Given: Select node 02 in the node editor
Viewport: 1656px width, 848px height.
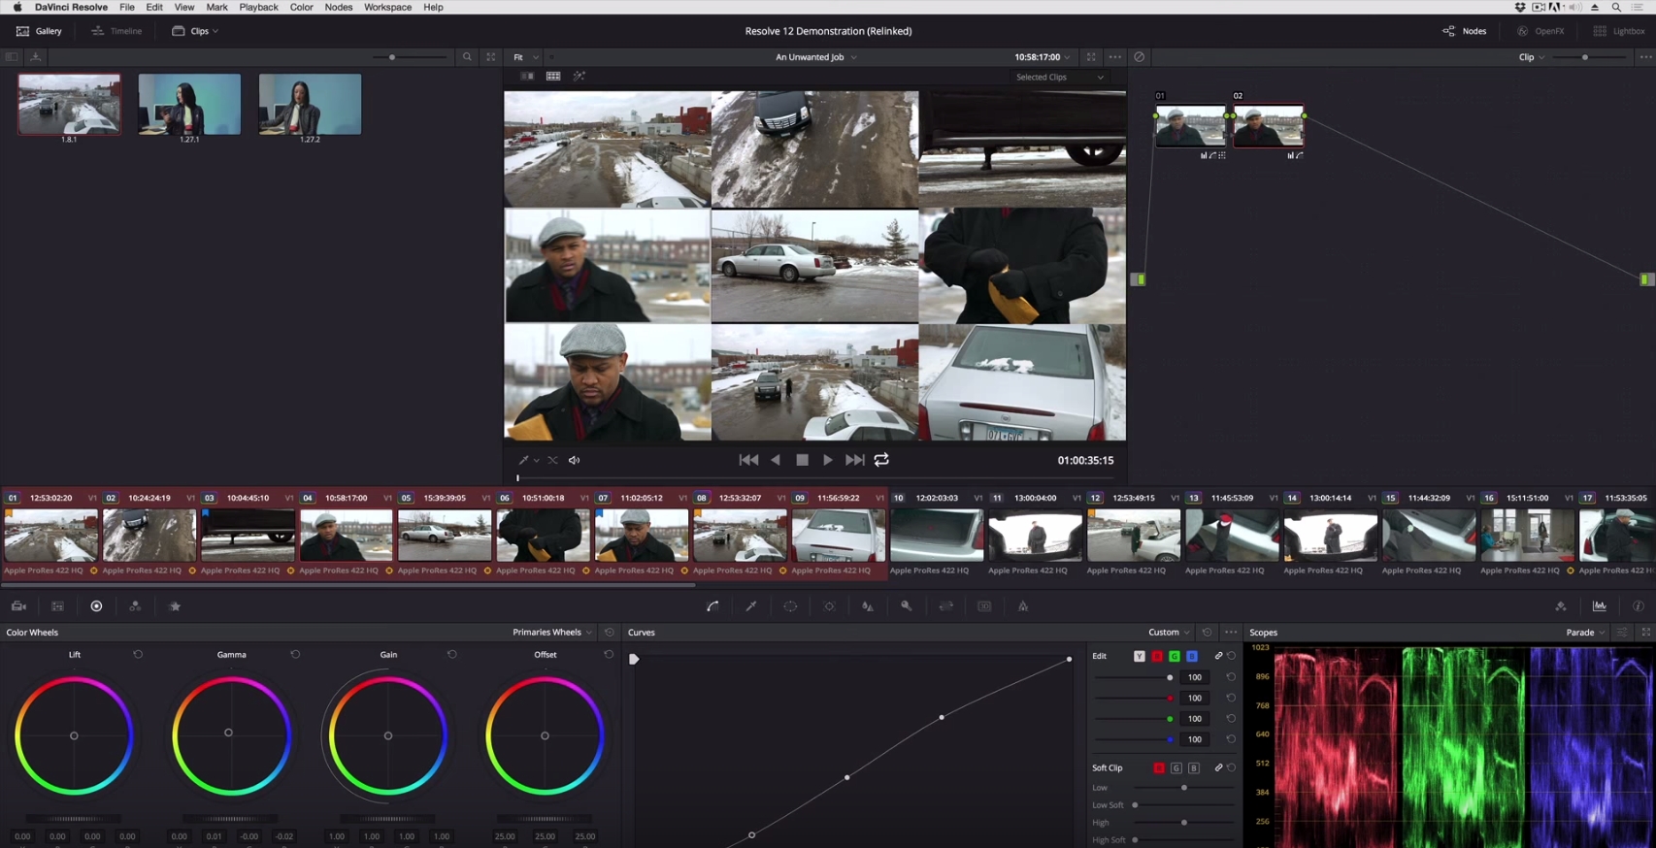Looking at the screenshot, I should click(1268, 126).
